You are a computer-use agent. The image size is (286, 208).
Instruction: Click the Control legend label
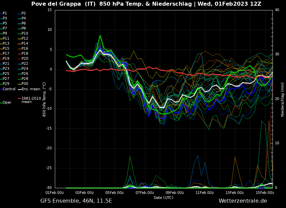pos(9,89)
